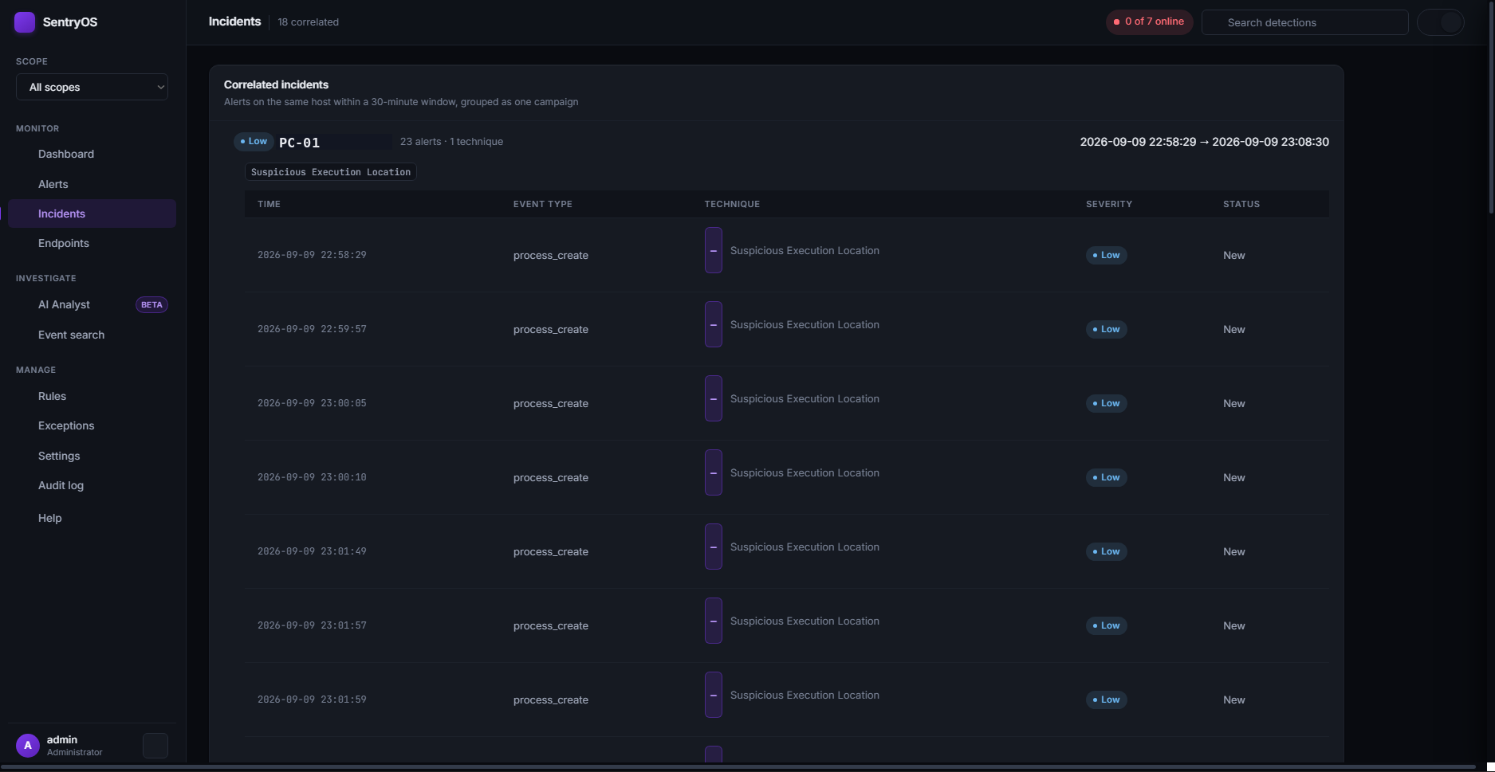The width and height of the screenshot is (1495, 772).
Task: Click the incident time range 22:58:29 → 23:08:30
Action: coord(1204,142)
